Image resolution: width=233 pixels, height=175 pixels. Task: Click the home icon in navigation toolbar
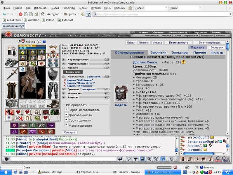(x=36, y=14)
